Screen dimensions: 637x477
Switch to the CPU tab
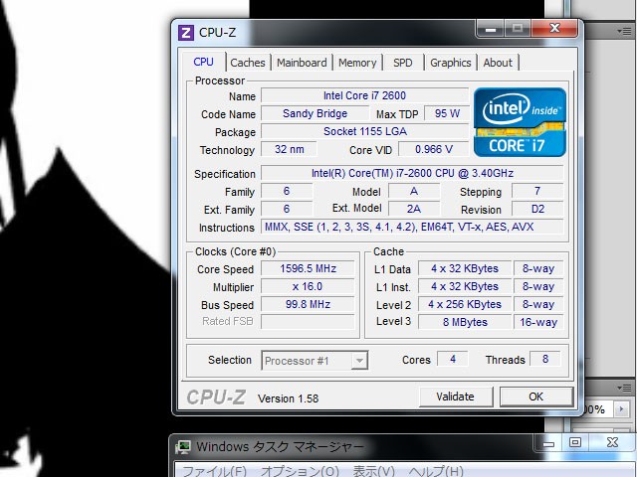pyautogui.click(x=203, y=62)
